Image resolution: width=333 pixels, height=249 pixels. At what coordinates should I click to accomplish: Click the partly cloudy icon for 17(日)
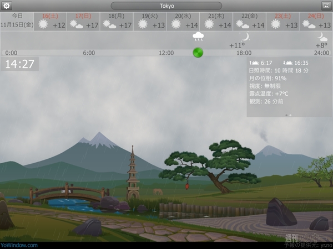point(77,24)
